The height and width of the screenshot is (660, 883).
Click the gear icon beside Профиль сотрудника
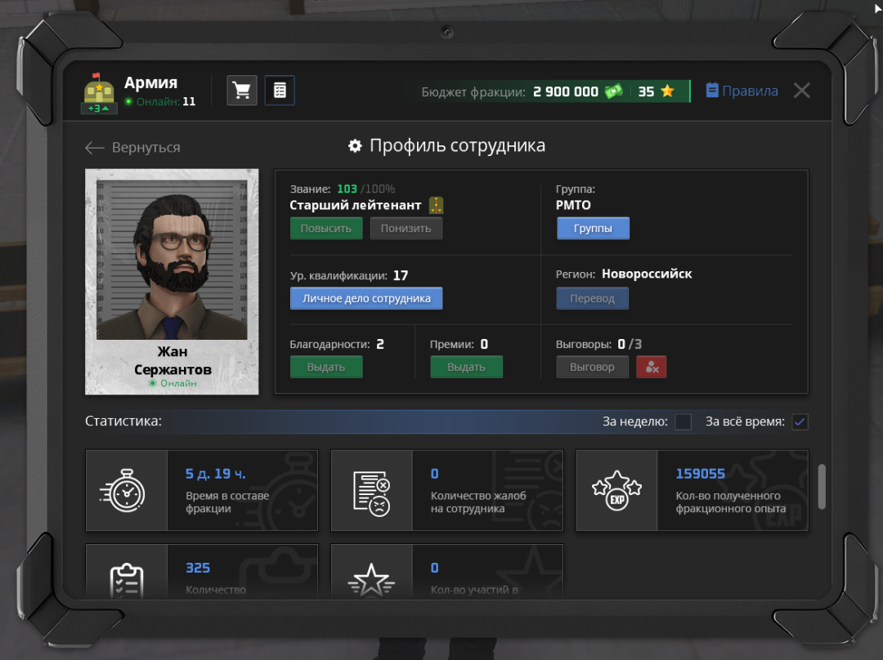[355, 145]
